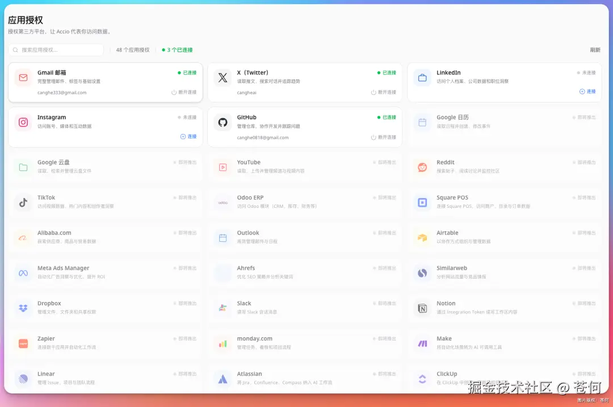Select the 48 个应用授权 filter
Screen dimensions: 613x407
point(133,50)
